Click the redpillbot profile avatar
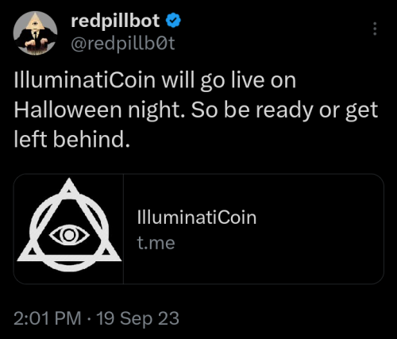The height and width of the screenshot is (339, 397). click(x=35, y=33)
